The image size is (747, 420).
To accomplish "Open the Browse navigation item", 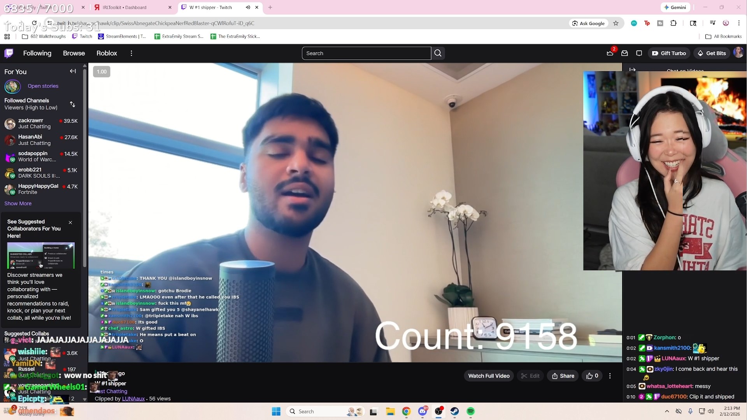I will click(x=74, y=53).
